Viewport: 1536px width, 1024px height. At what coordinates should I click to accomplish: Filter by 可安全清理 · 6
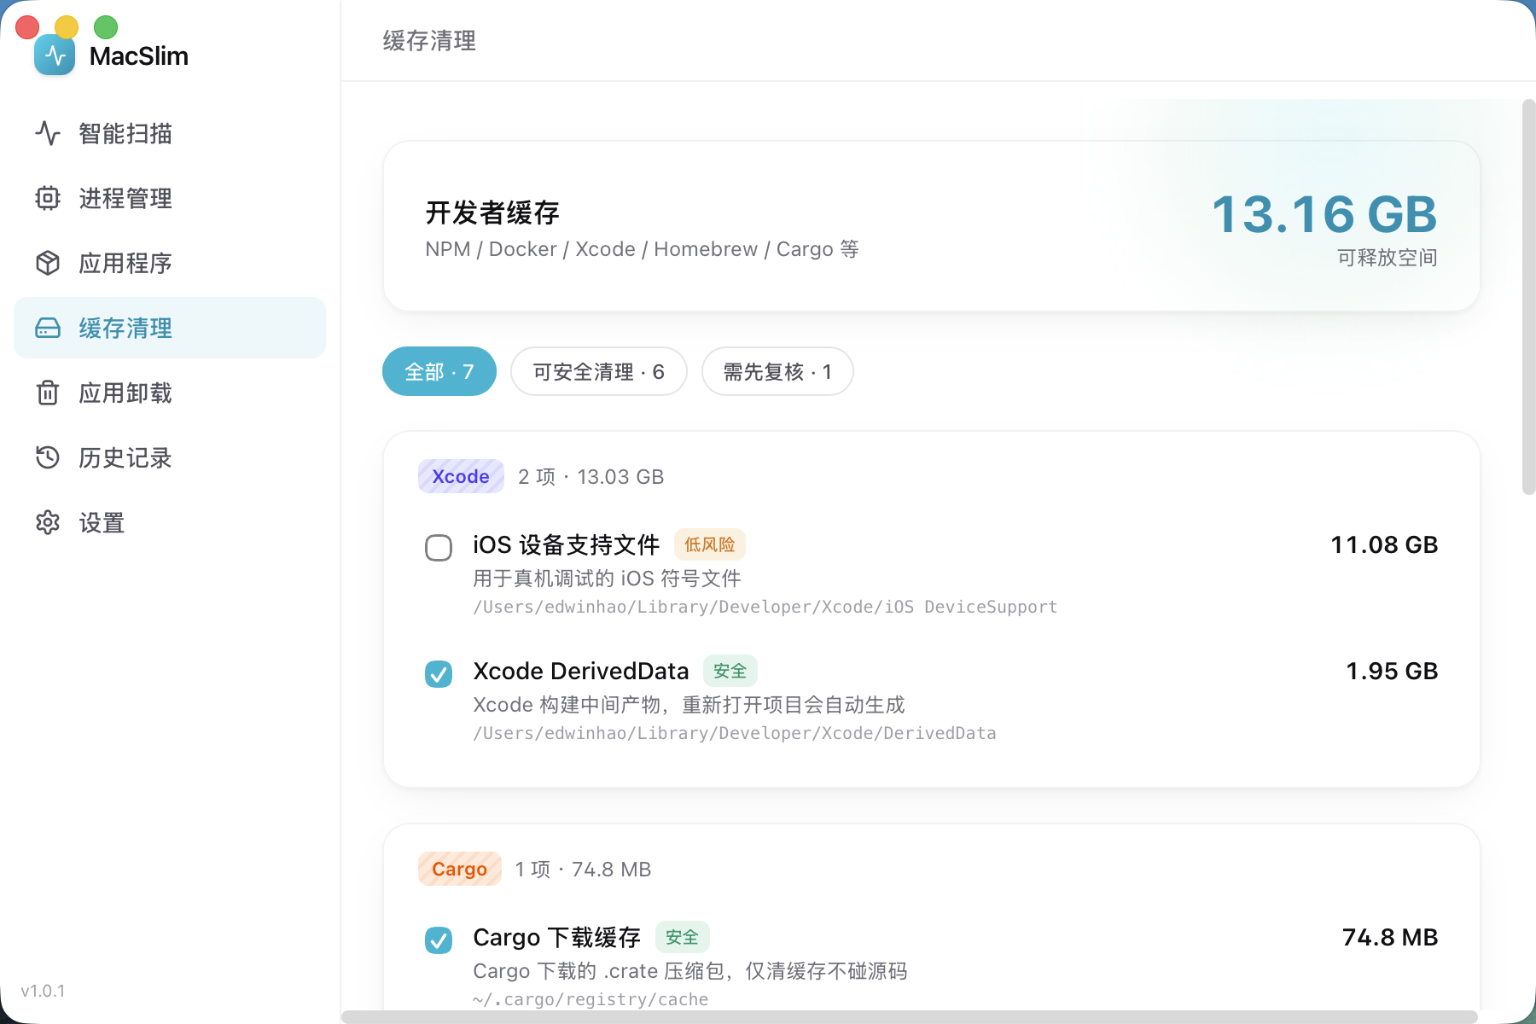tap(599, 371)
